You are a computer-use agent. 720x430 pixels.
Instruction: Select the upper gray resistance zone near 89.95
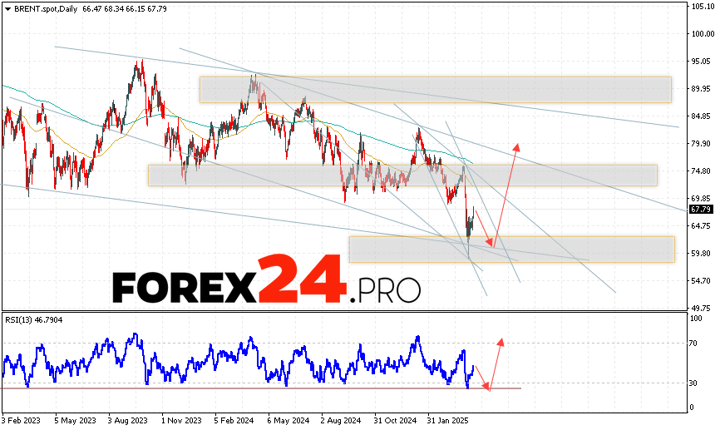[x=435, y=90]
